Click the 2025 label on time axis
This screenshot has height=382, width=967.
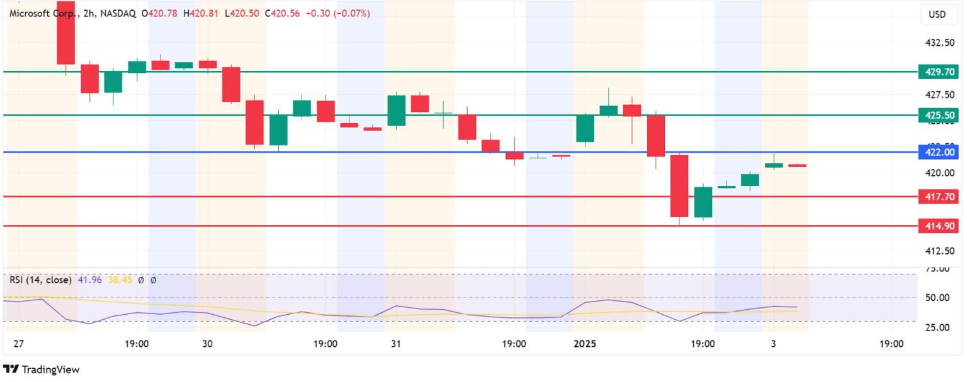pyautogui.click(x=584, y=344)
